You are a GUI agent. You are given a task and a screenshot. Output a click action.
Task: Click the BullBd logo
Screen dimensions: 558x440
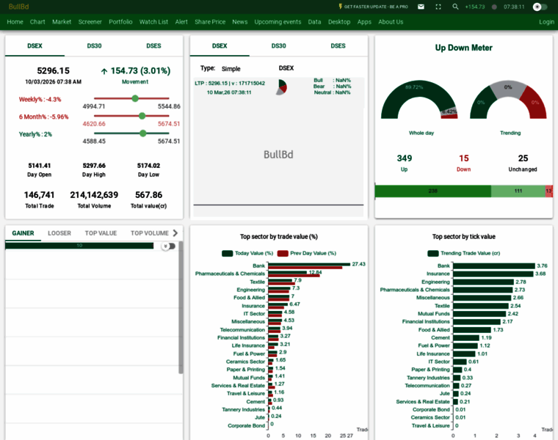[x=18, y=7]
